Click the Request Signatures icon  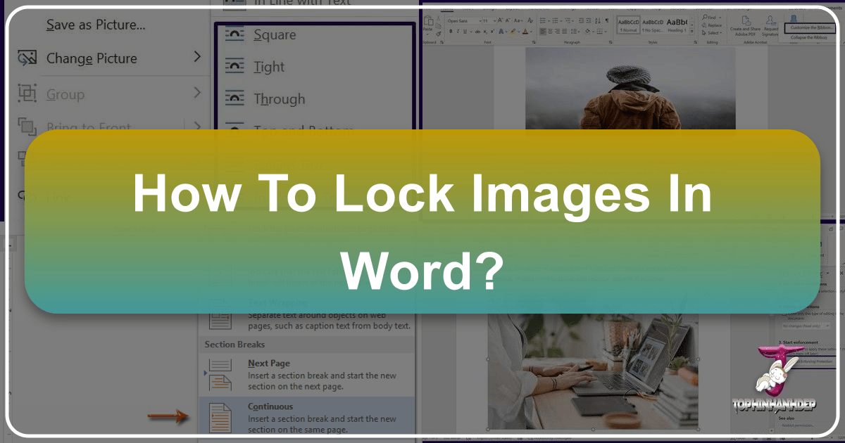click(x=770, y=20)
